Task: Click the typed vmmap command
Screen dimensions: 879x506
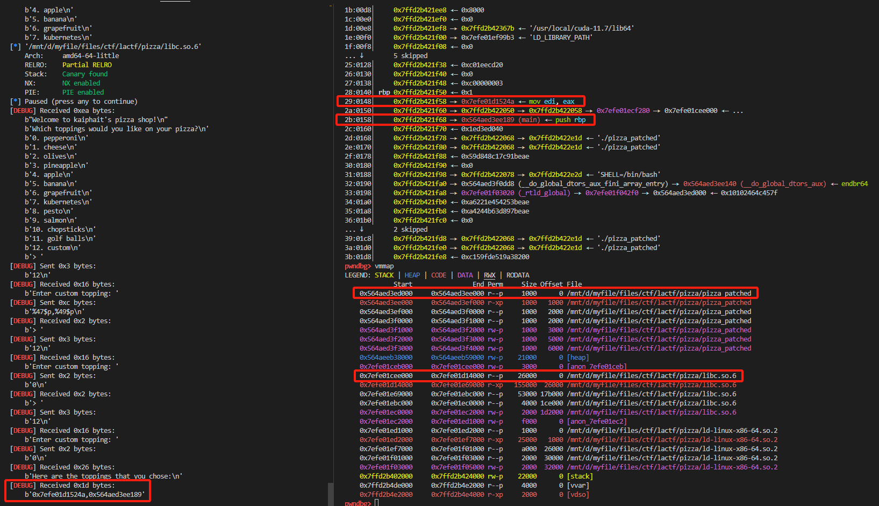Action: pos(384,266)
